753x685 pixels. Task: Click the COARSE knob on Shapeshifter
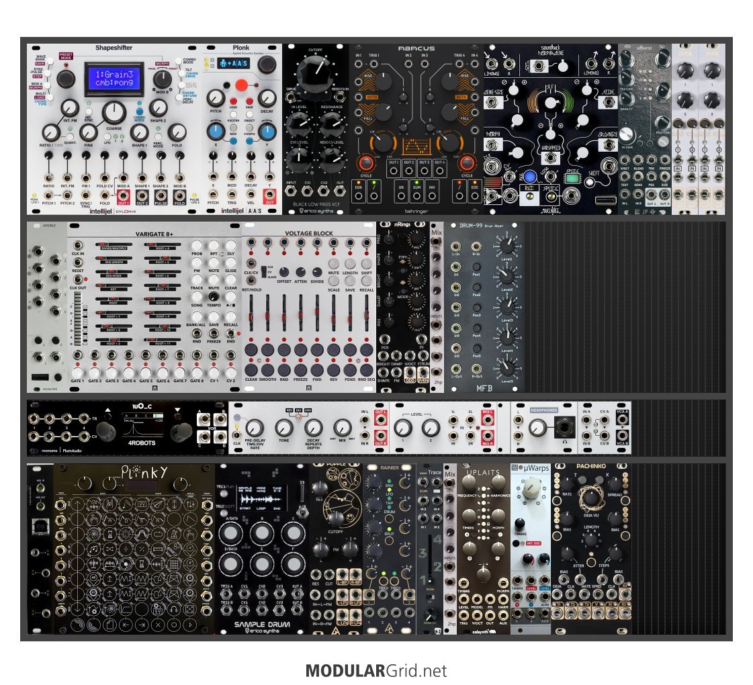[x=114, y=112]
